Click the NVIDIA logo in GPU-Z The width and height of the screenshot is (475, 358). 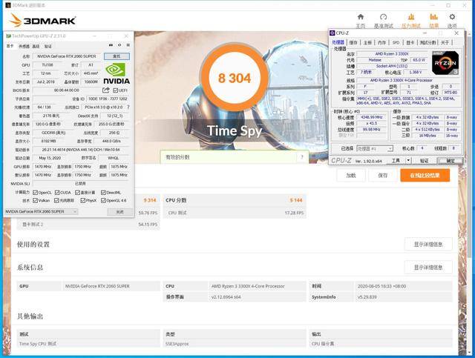pos(117,72)
